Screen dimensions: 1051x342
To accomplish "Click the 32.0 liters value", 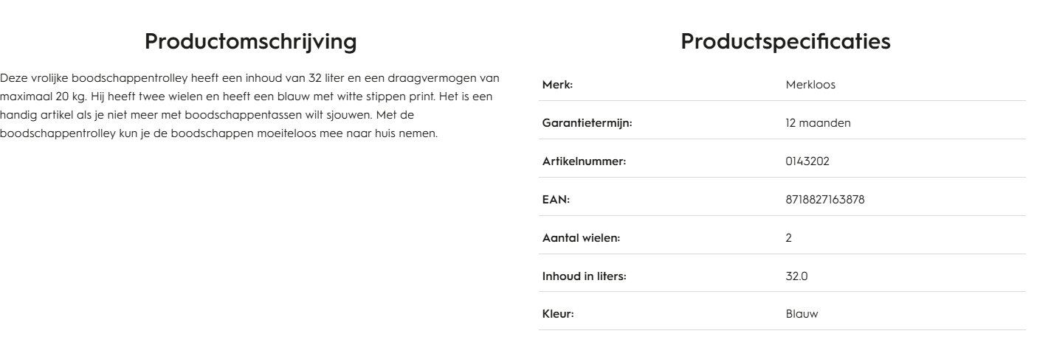I will coord(796,276).
